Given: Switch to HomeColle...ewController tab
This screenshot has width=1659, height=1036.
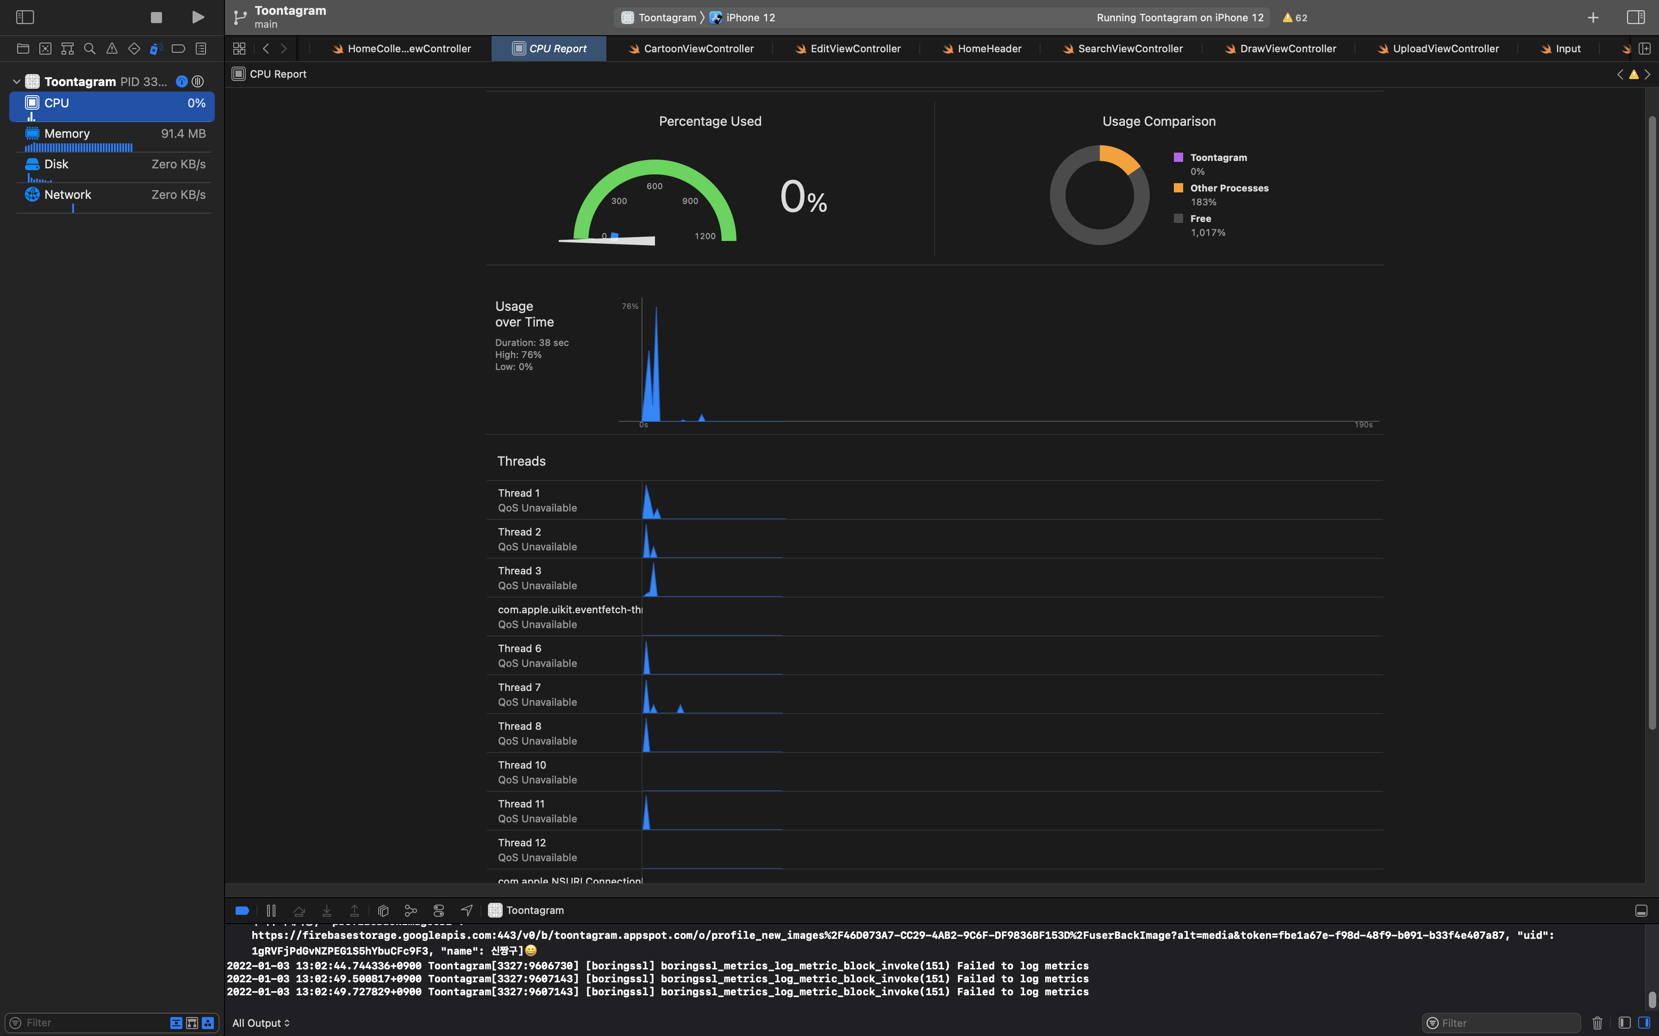Looking at the screenshot, I should coord(402,49).
